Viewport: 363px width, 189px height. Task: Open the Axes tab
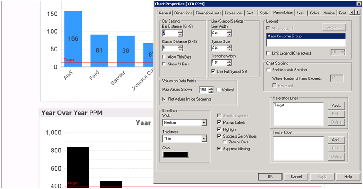(300, 13)
